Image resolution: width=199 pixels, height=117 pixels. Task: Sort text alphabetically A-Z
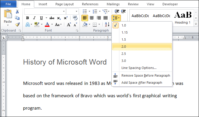pos(107,24)
